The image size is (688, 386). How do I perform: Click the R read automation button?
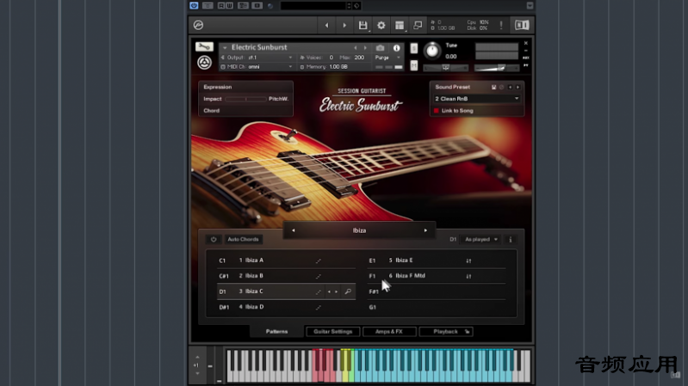point(221,6)
